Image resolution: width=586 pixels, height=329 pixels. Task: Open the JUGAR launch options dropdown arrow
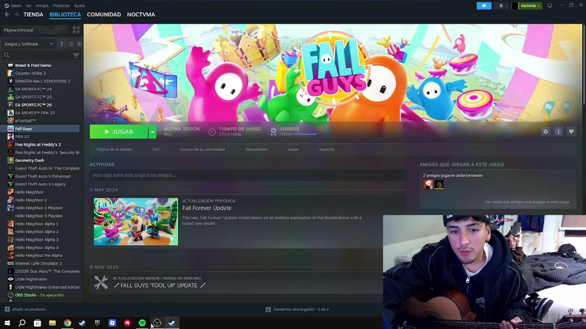pos(152,132)
